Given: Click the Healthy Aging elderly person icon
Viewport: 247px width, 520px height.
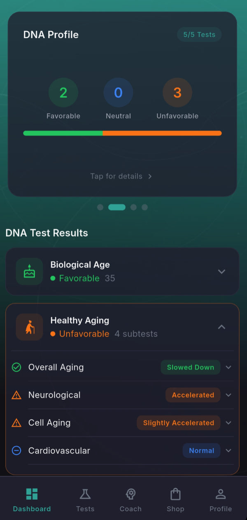Looking at the screenshot, I should pos(29,327).
